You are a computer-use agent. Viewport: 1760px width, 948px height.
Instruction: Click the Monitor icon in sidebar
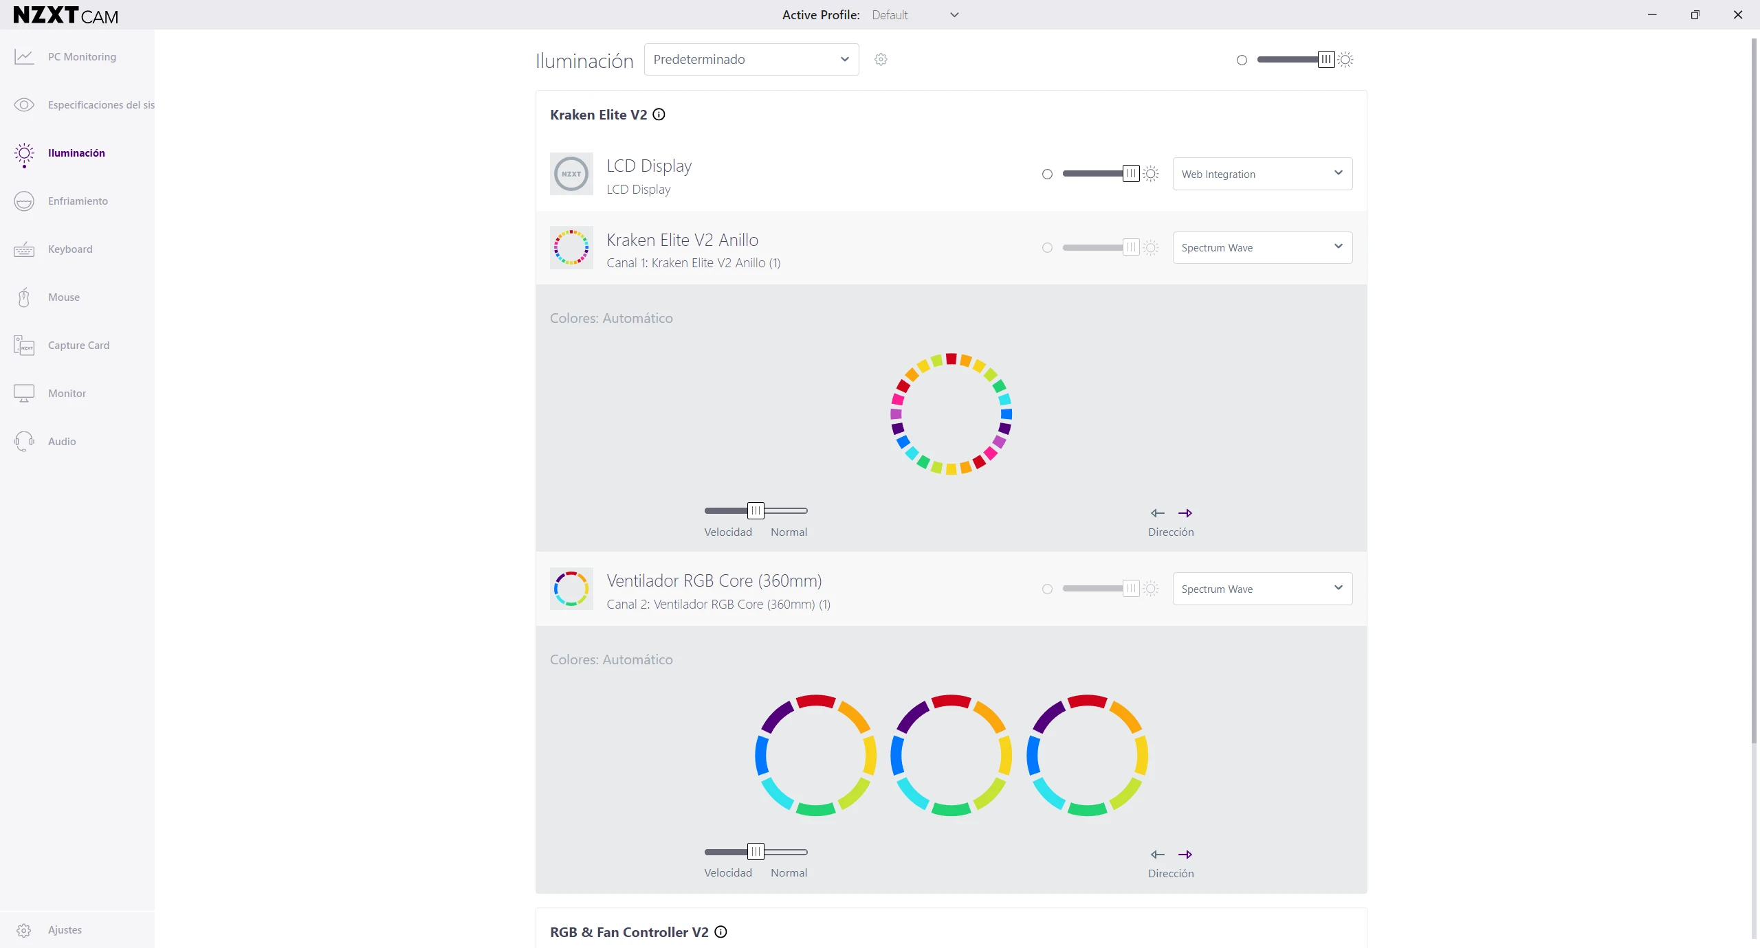point(24,393)
